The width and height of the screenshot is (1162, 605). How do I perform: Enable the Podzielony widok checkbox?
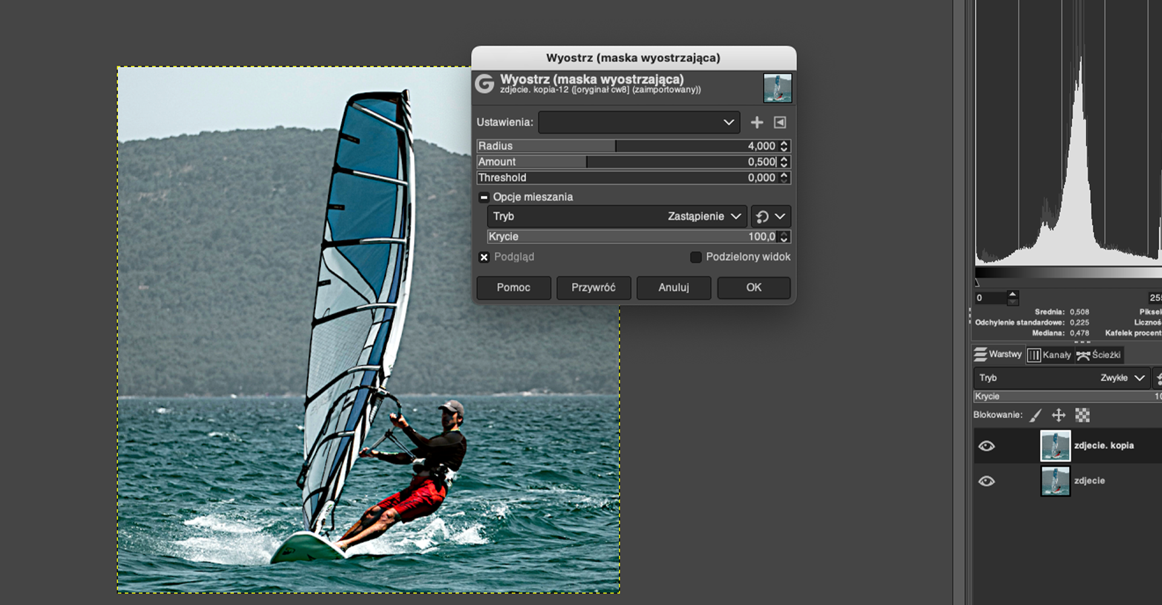point(696,257)
